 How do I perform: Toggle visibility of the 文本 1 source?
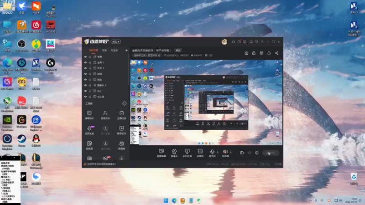coord(85,68)
